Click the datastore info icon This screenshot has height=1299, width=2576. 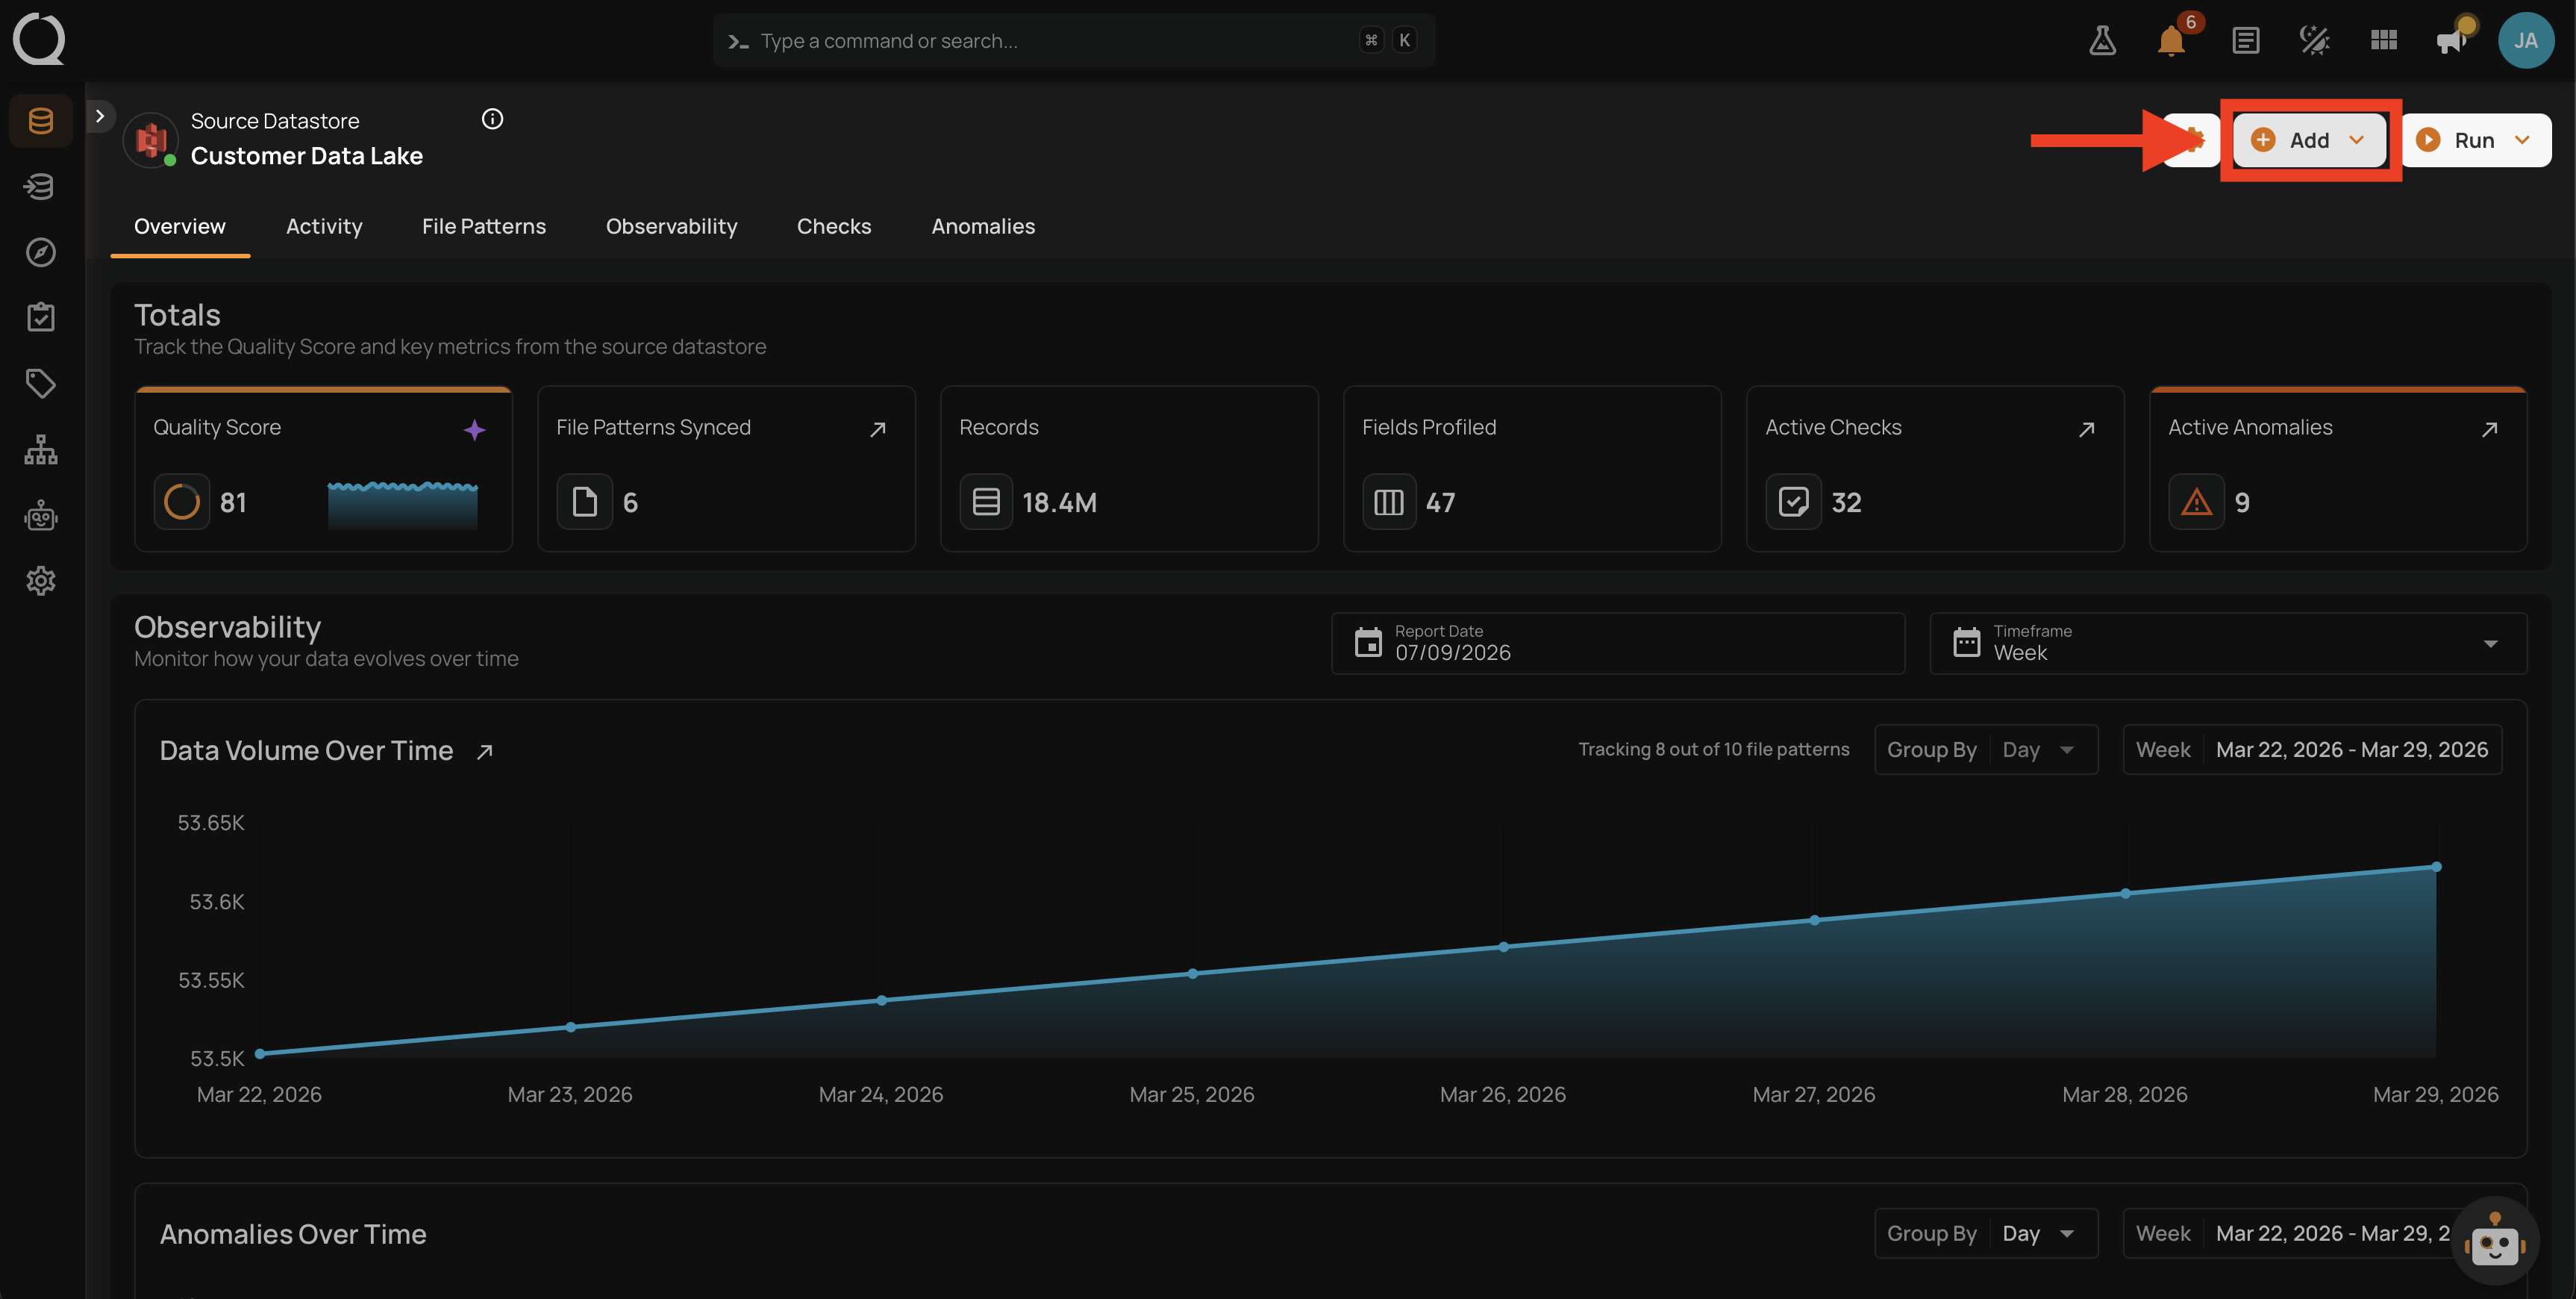(x=492, y=119)
